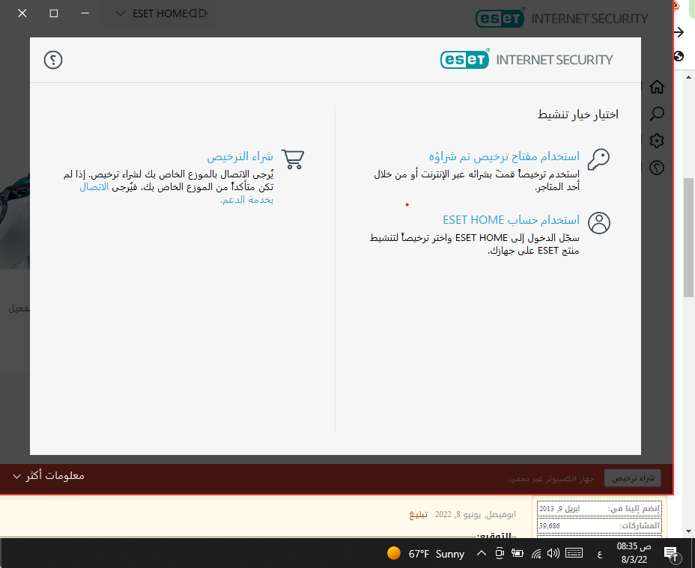Open the notification center icon
The width and height of the screenshot is (695, 568).
click(672, 553)
